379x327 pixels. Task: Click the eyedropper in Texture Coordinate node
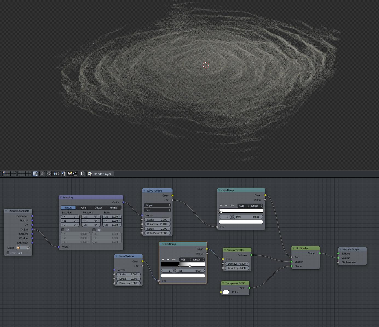pyautogui.click(x=28, y=248)
